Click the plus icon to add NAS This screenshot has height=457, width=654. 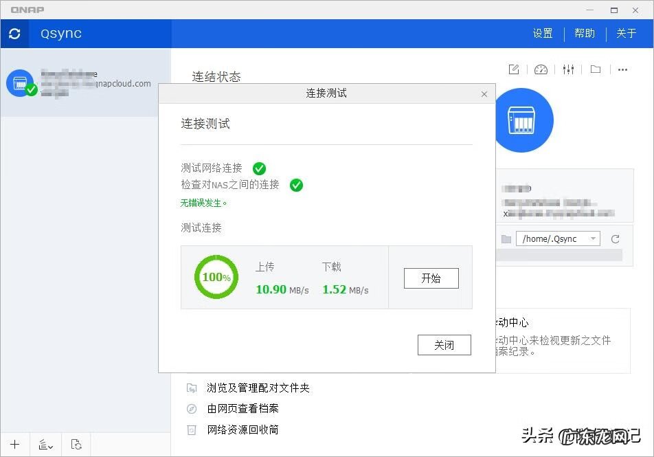point(15,445)
